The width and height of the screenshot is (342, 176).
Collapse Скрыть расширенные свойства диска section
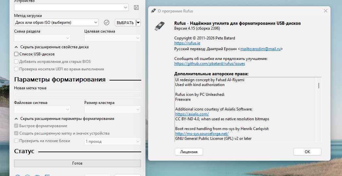tap(51, 47)
